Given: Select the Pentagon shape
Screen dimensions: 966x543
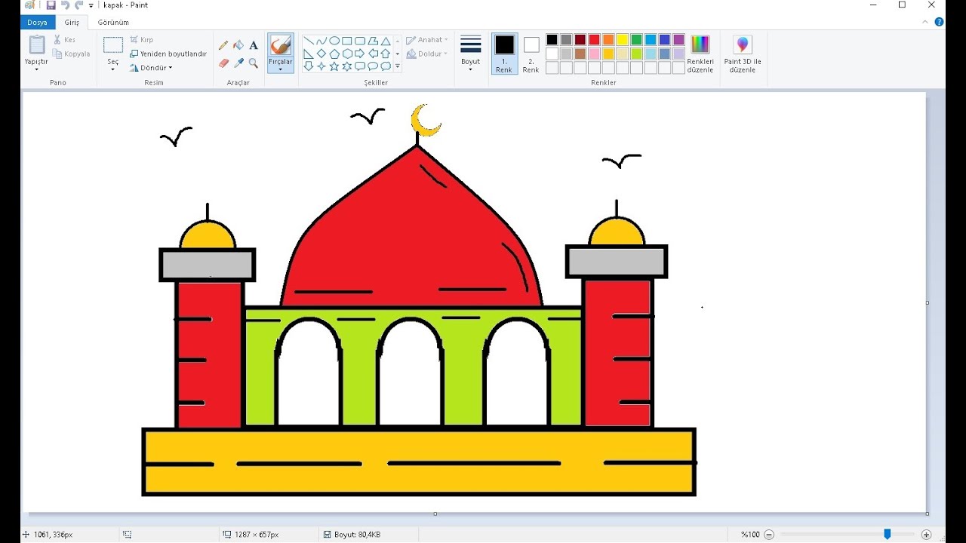Looking at the screenshot, I should (334, 54).
